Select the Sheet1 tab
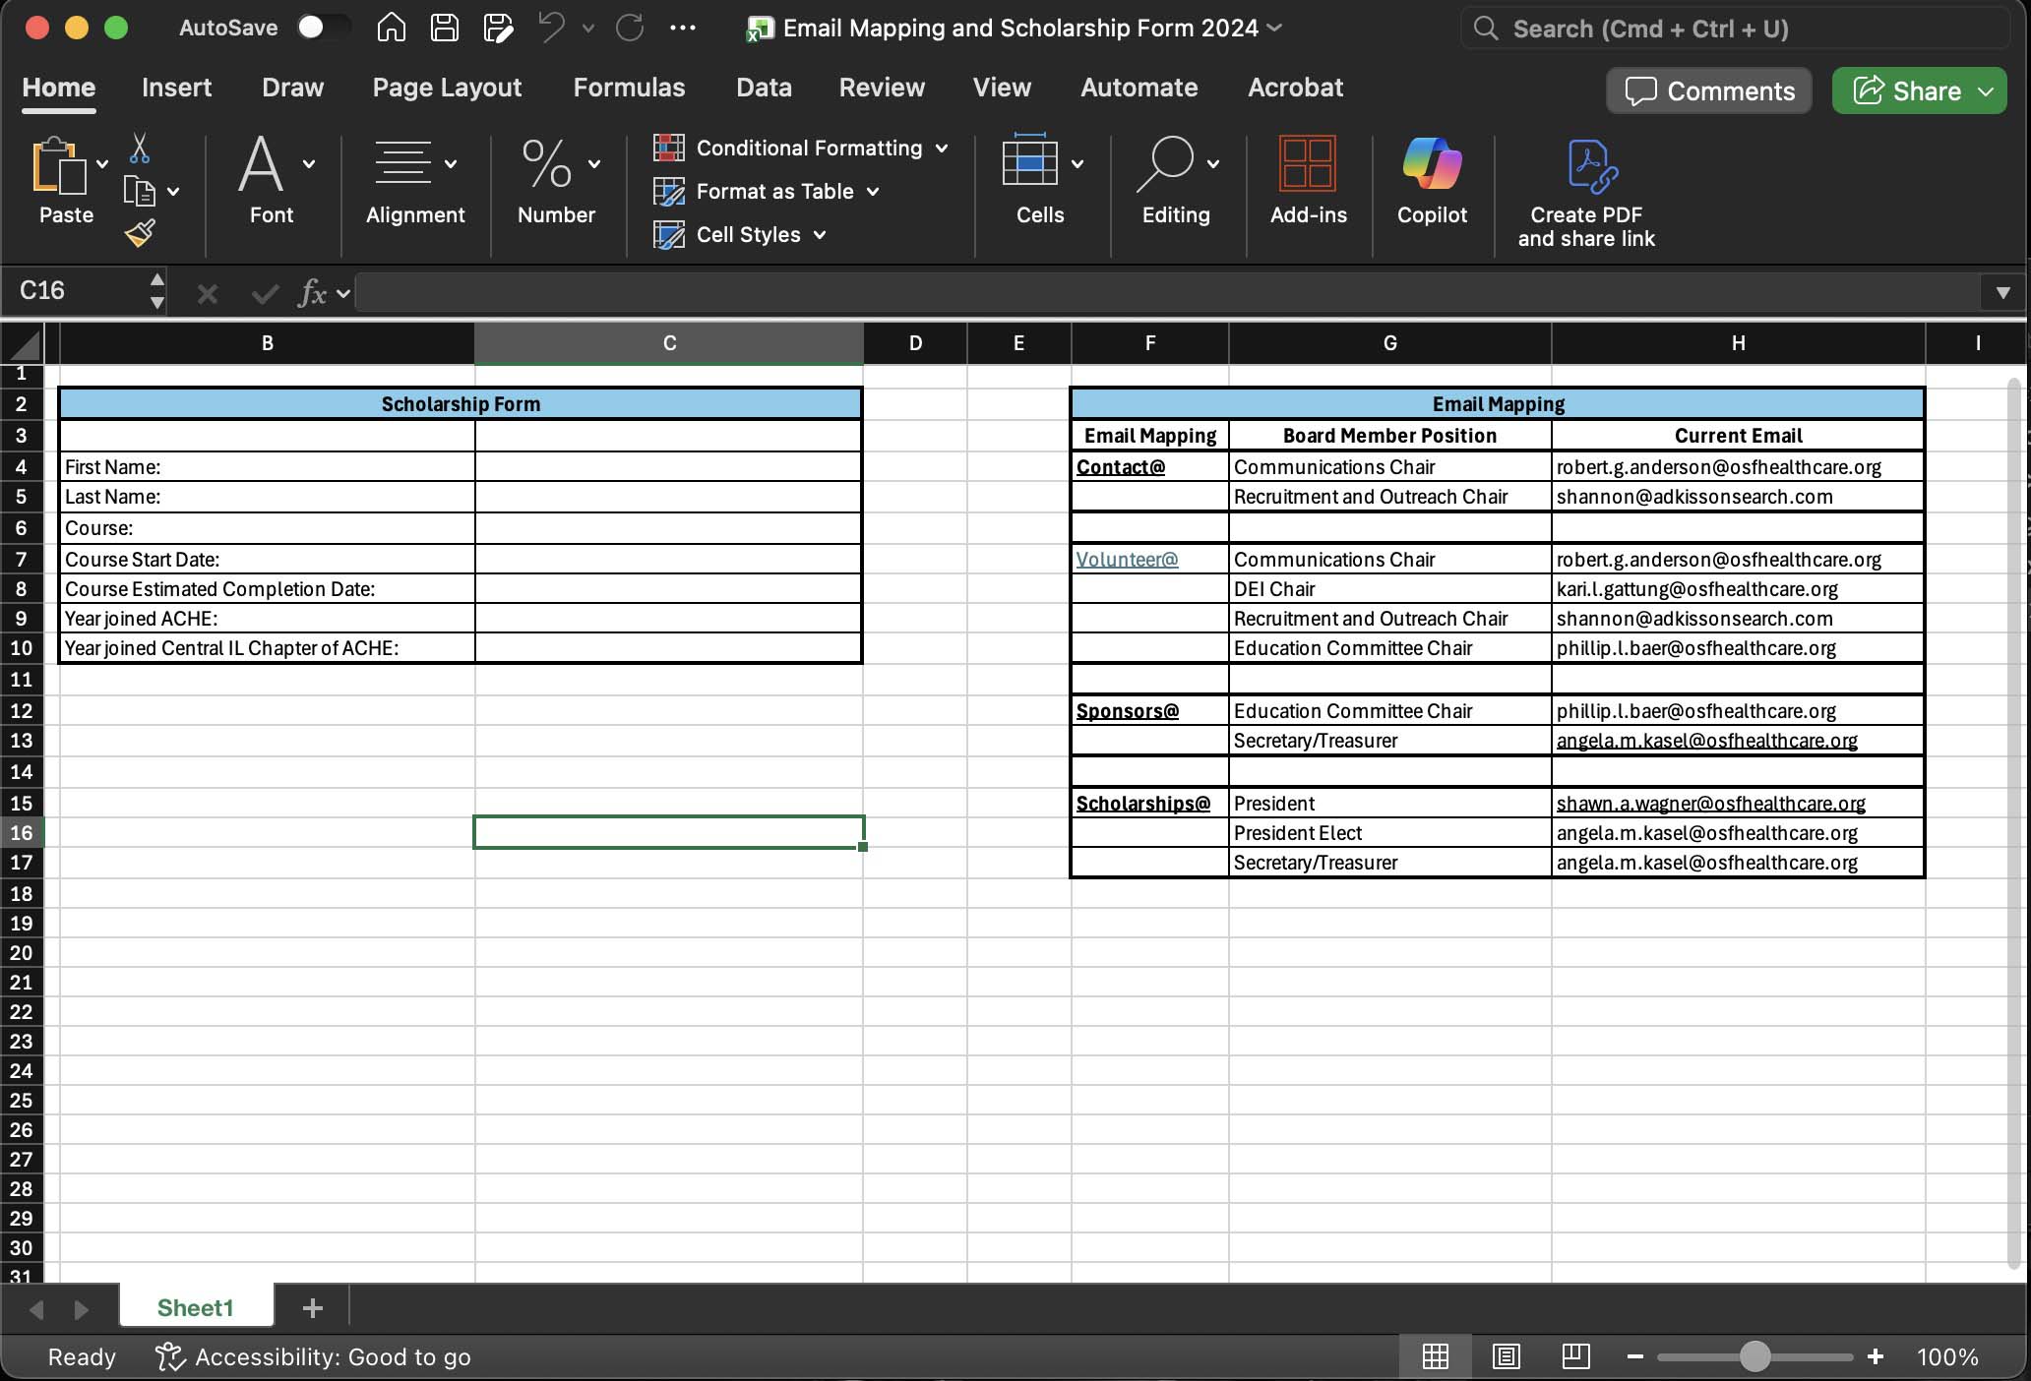 (196, 1308)
